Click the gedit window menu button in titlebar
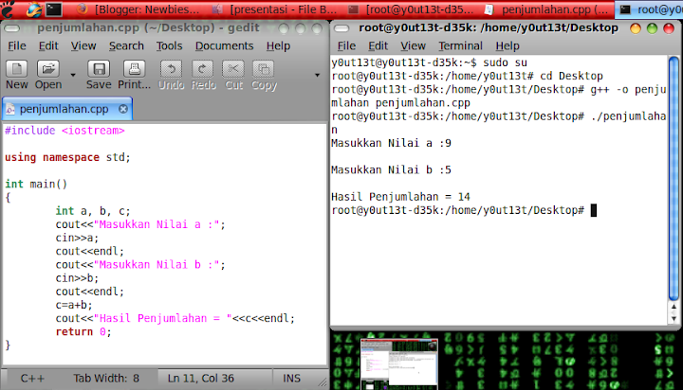 pos(12,28)
